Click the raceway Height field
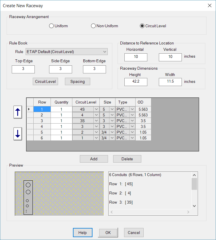 pos(136,82)
